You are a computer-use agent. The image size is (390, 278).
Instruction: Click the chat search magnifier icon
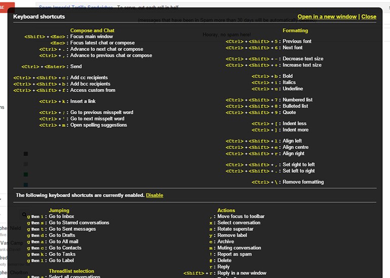pyautogui.click(x=24, y=214)
